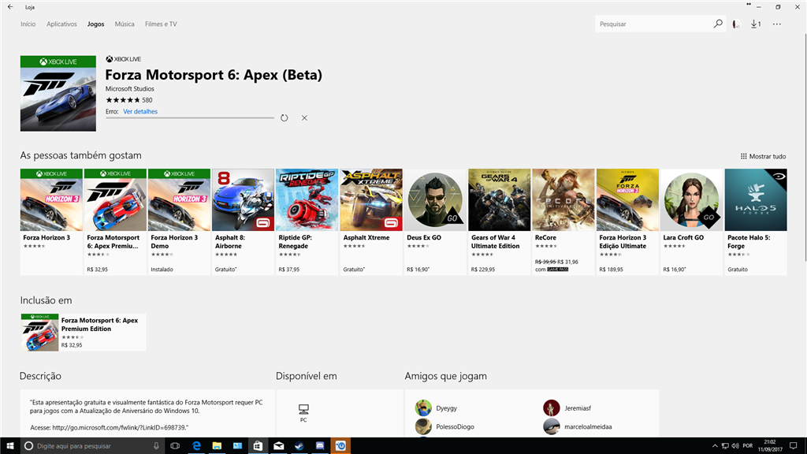Click the Cortana microphone icon

[156, 446]
